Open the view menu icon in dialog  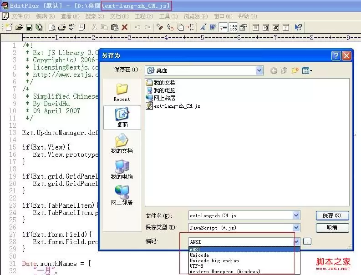[x=307, y=70]
